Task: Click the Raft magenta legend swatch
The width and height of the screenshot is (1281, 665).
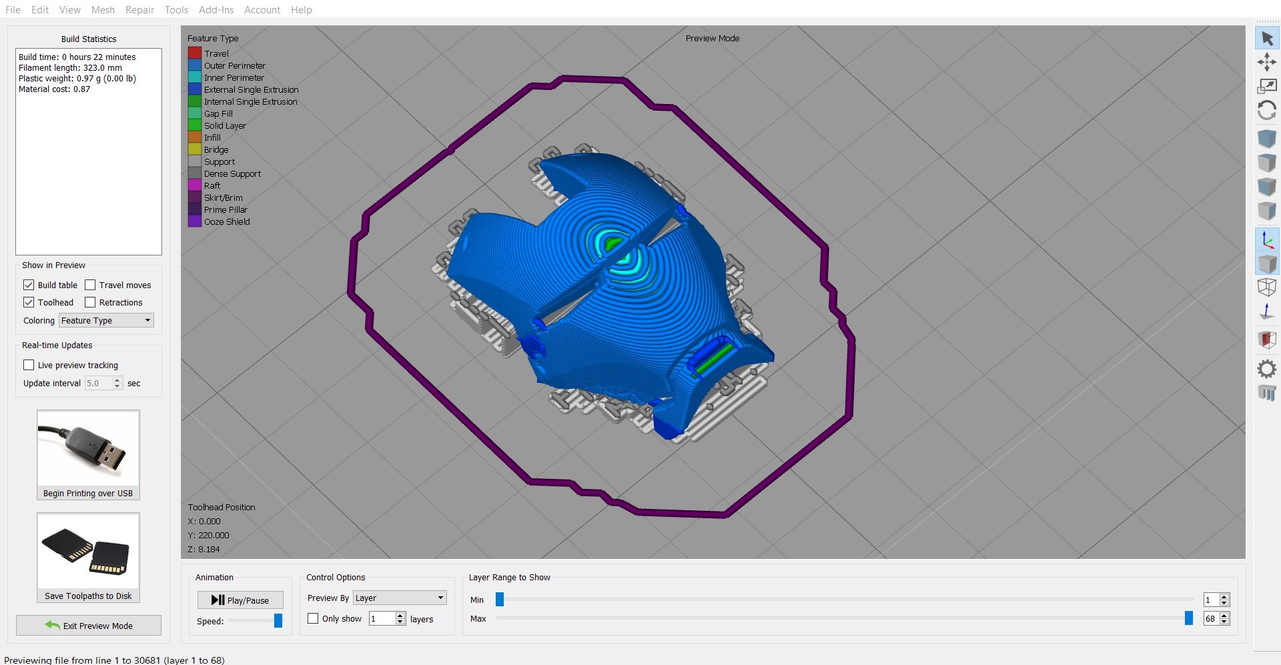Action: pyautogui.click(x=195, y=185)
